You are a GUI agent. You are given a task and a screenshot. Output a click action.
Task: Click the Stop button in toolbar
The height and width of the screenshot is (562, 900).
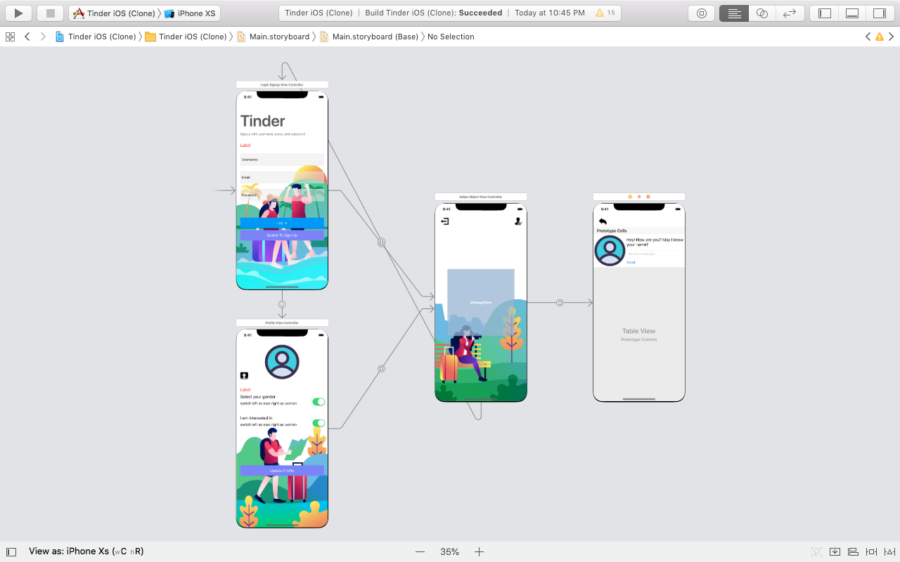point(50,13)
